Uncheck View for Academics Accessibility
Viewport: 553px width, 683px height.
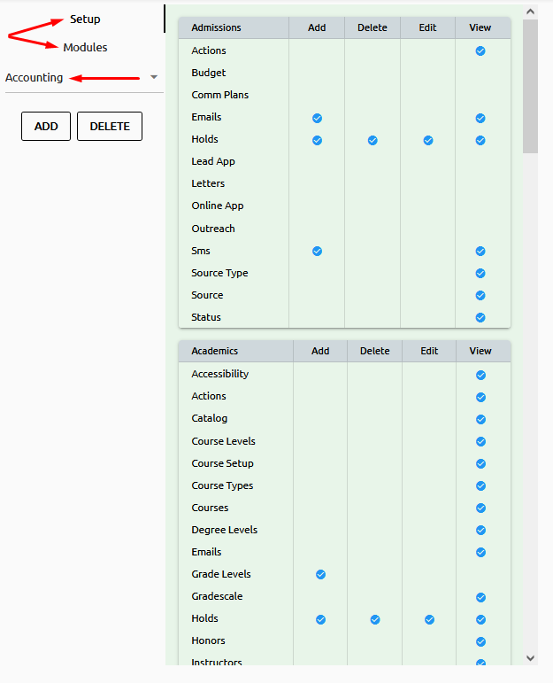click(480, 375)
